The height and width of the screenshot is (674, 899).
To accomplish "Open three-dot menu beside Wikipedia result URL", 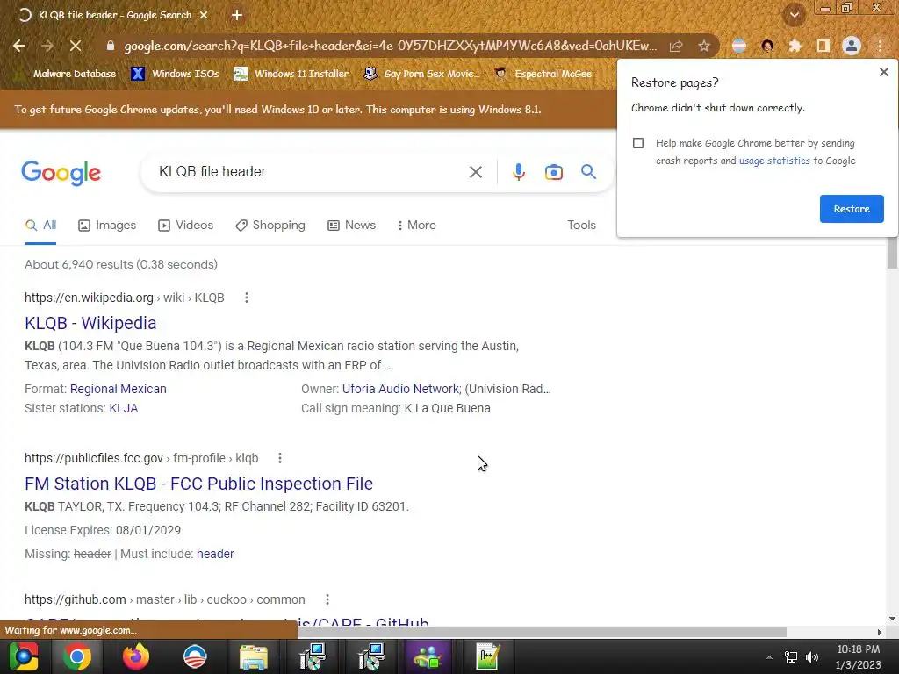I will (x=247, y=298).
